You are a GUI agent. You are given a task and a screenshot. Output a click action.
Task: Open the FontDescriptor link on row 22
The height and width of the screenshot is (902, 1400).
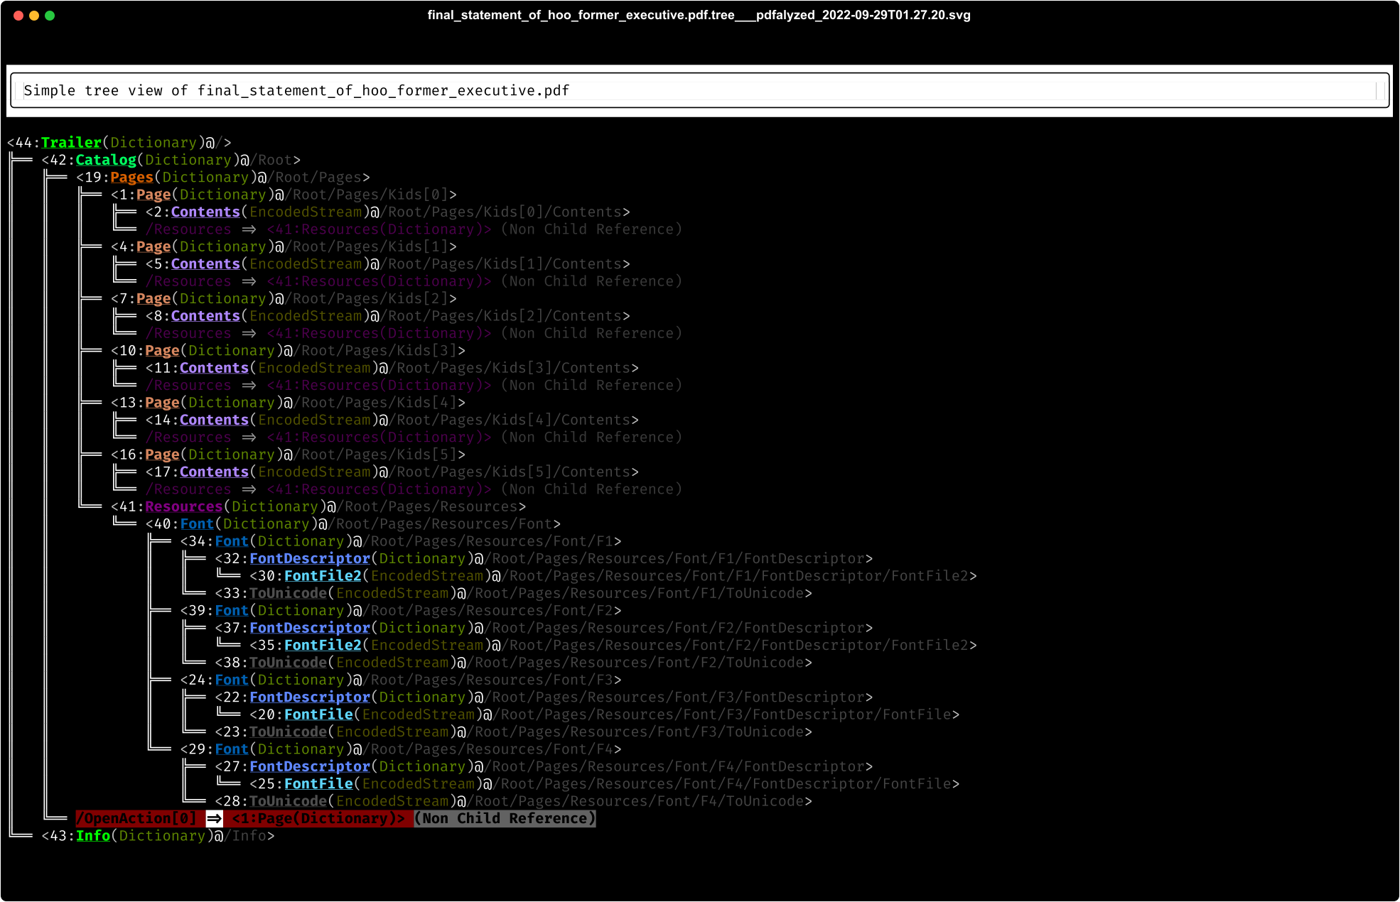(x=310, y=697)
